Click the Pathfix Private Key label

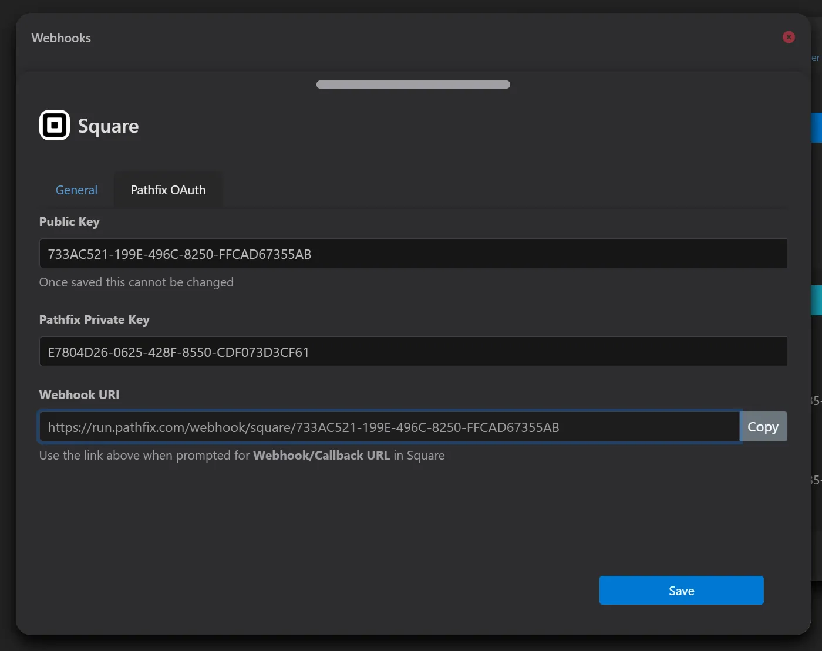coord(94,320)
